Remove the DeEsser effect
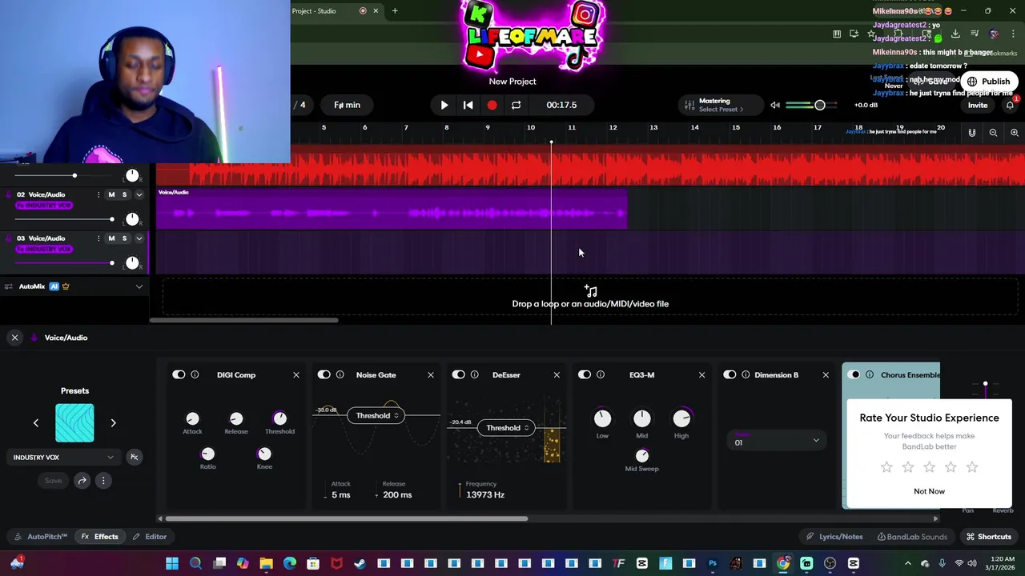This screenshot has width=1025, height=576. coord(557,374)
